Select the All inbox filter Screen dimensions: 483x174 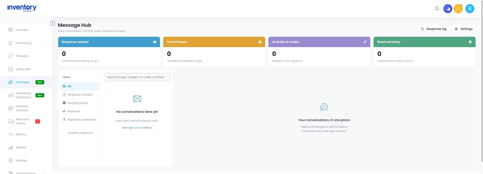click(80, 86)
